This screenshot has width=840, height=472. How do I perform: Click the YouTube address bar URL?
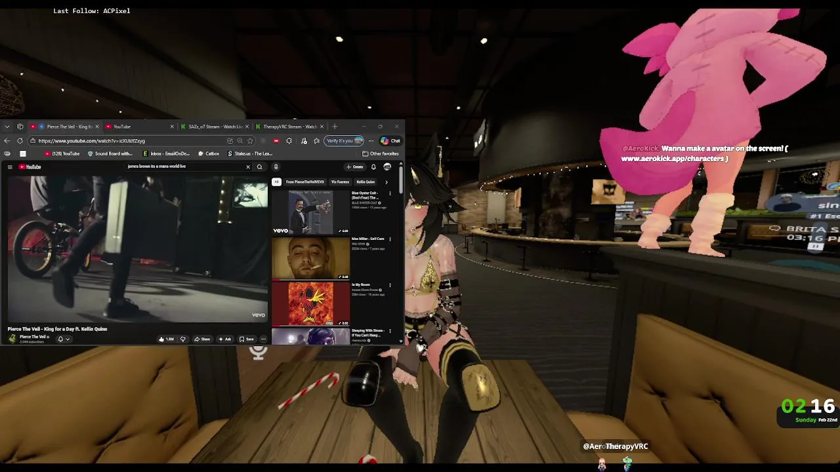click(92, 141)
